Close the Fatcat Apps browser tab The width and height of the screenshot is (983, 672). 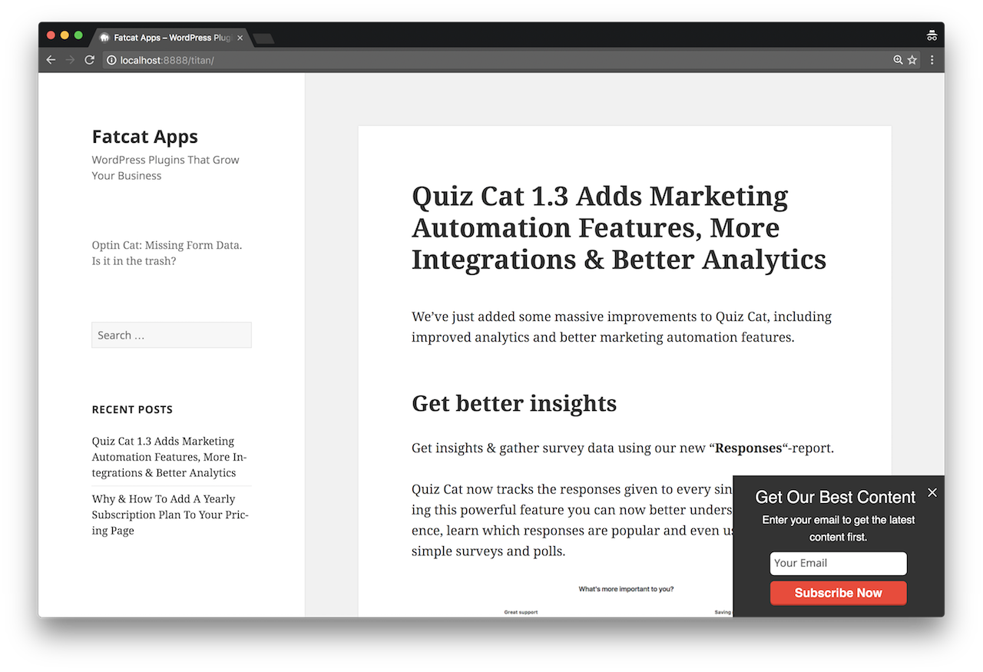[x=240, y=38]
